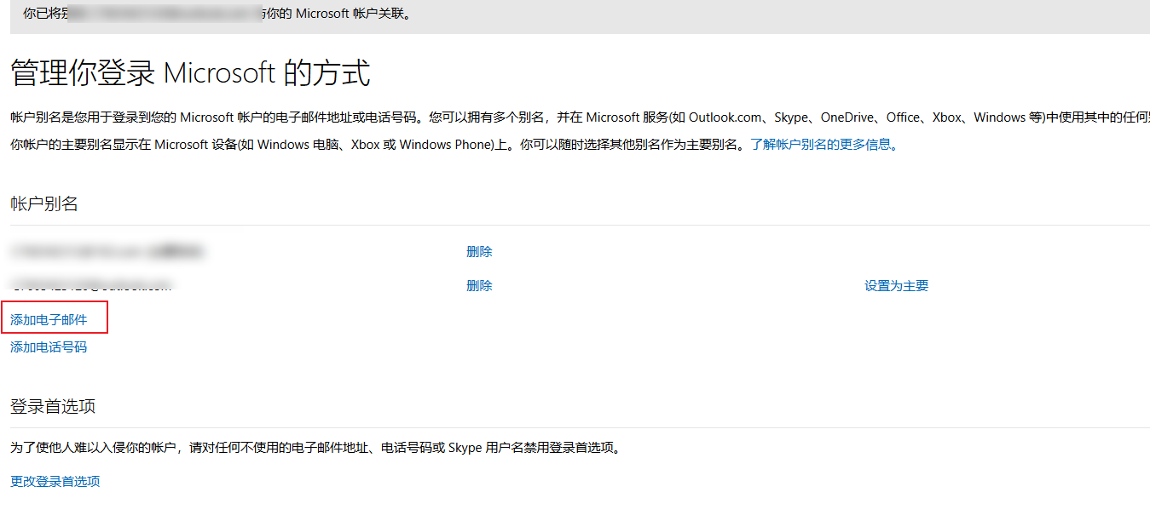The image size is (1150, 521).
Task: Click the text 为了使他人难以入侵你的帐户
Action: tap(95, 447)
